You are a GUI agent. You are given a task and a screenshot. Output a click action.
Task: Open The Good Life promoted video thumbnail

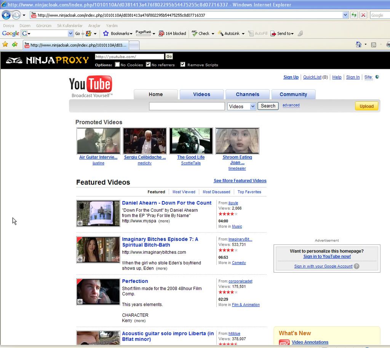191,141
